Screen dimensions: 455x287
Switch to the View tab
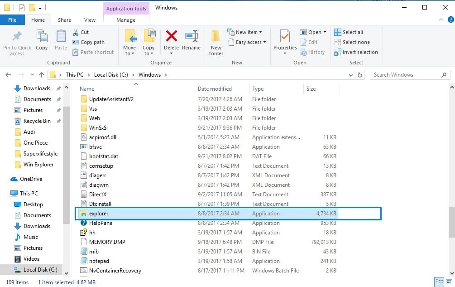click(90, 20)
